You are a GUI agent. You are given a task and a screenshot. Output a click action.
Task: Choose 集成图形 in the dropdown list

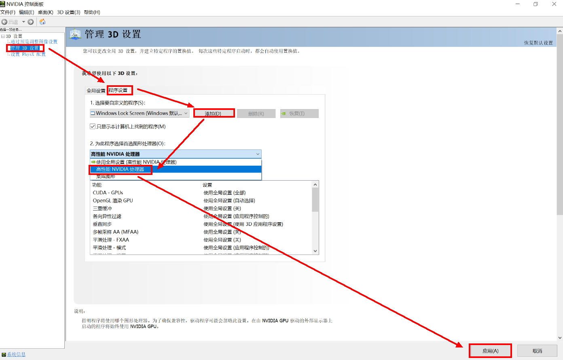(x=176, y=177)
